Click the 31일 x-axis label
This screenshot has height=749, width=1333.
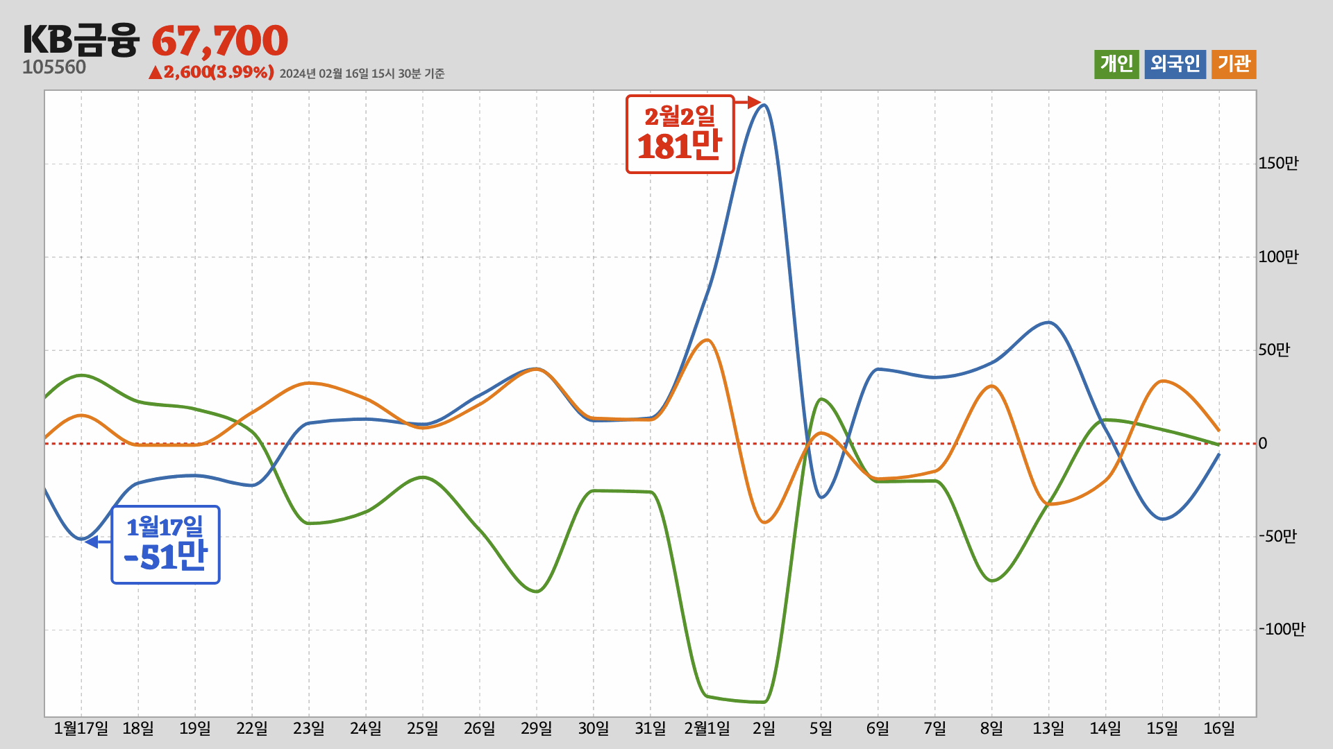point(651,729)
